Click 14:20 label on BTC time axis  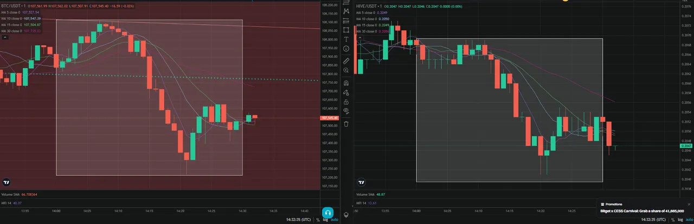click(x=181, y=211)
